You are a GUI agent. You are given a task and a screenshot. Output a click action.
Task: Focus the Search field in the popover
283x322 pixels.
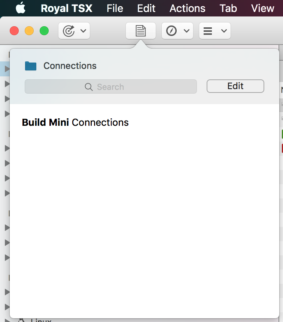click(x=110, y=86)
